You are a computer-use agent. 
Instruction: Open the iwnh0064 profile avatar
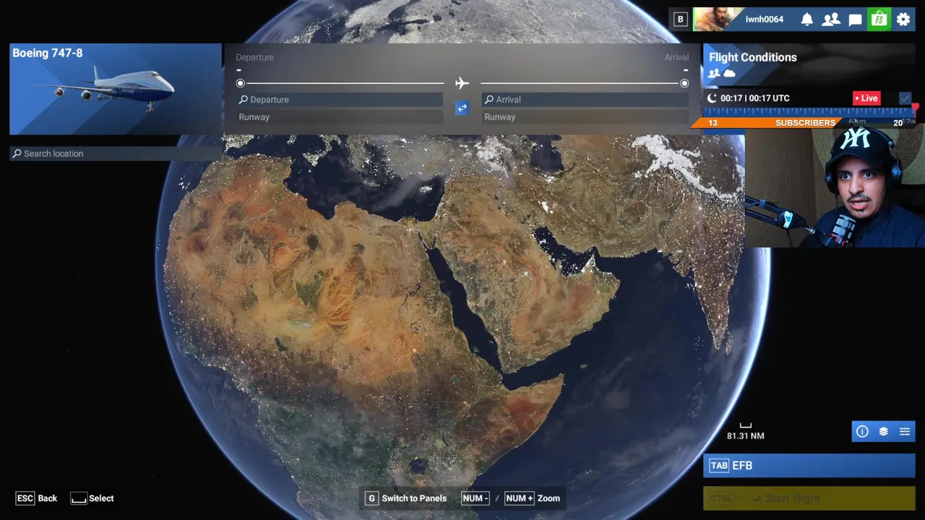[x=718, y=19]
